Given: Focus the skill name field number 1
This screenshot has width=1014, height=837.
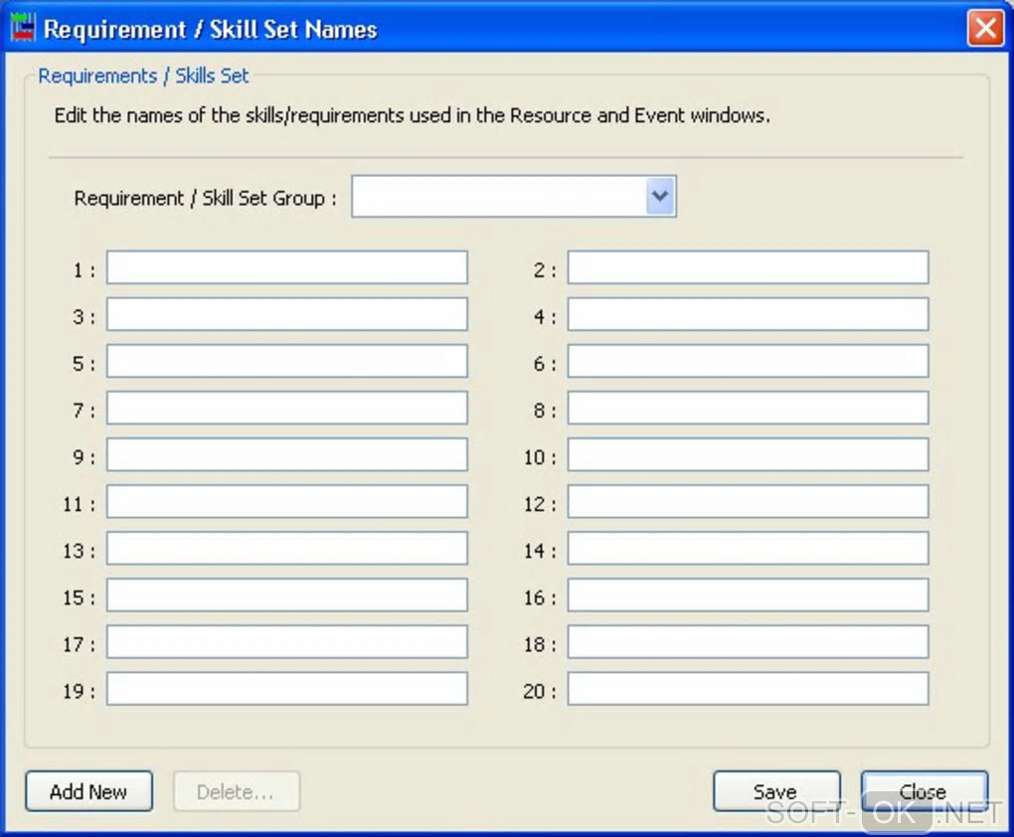Looking at the screenshot, I should 286,267.
